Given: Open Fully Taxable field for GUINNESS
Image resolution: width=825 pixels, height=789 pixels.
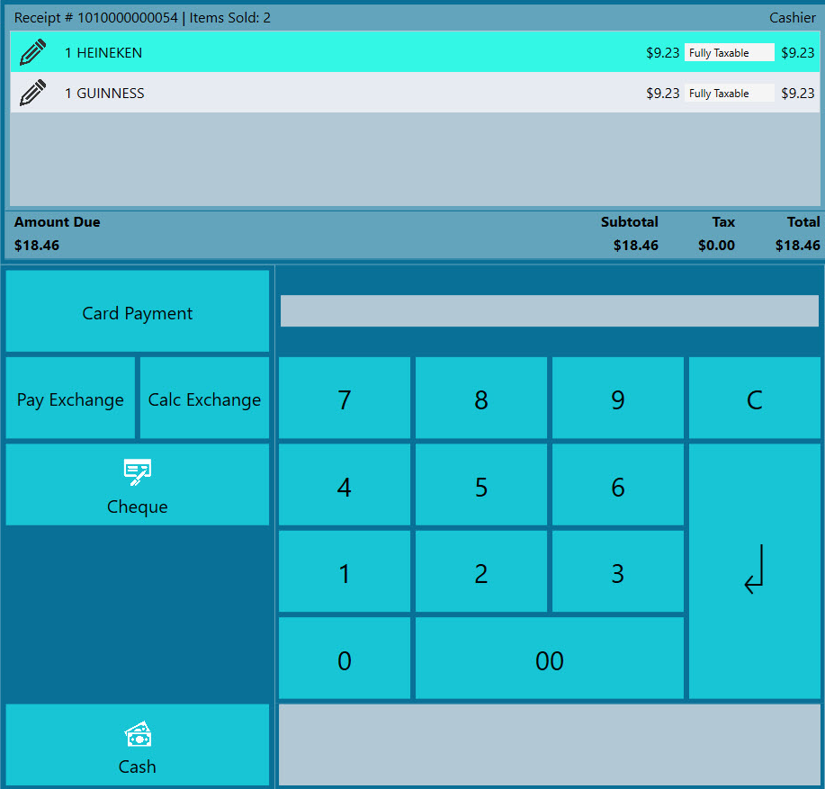Looking at the screenshot, I should [729, 93].
